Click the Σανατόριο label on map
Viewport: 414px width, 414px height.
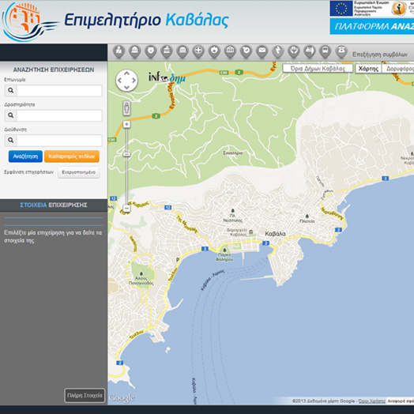232,152
